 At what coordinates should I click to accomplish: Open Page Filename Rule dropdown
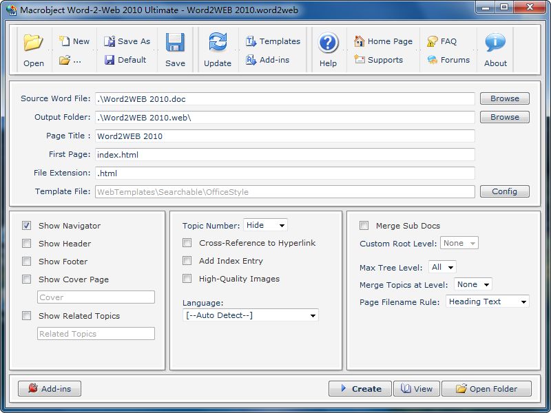(488, 301)
